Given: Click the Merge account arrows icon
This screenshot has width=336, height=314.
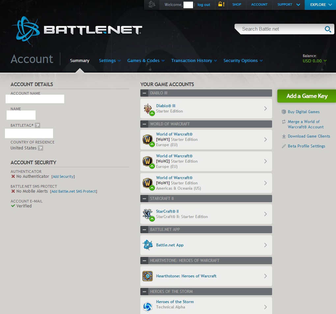Looking at the screenshot, I should coord(284,122).
